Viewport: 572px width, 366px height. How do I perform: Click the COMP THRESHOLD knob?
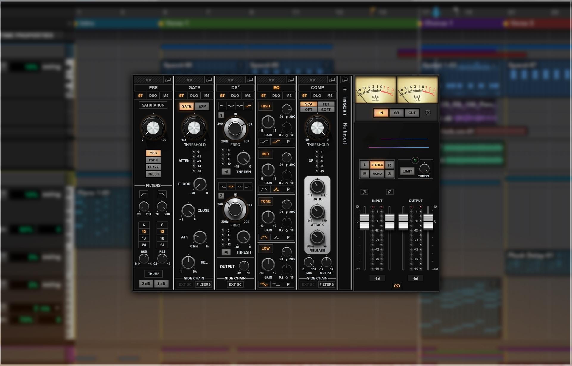click(317, 128)
